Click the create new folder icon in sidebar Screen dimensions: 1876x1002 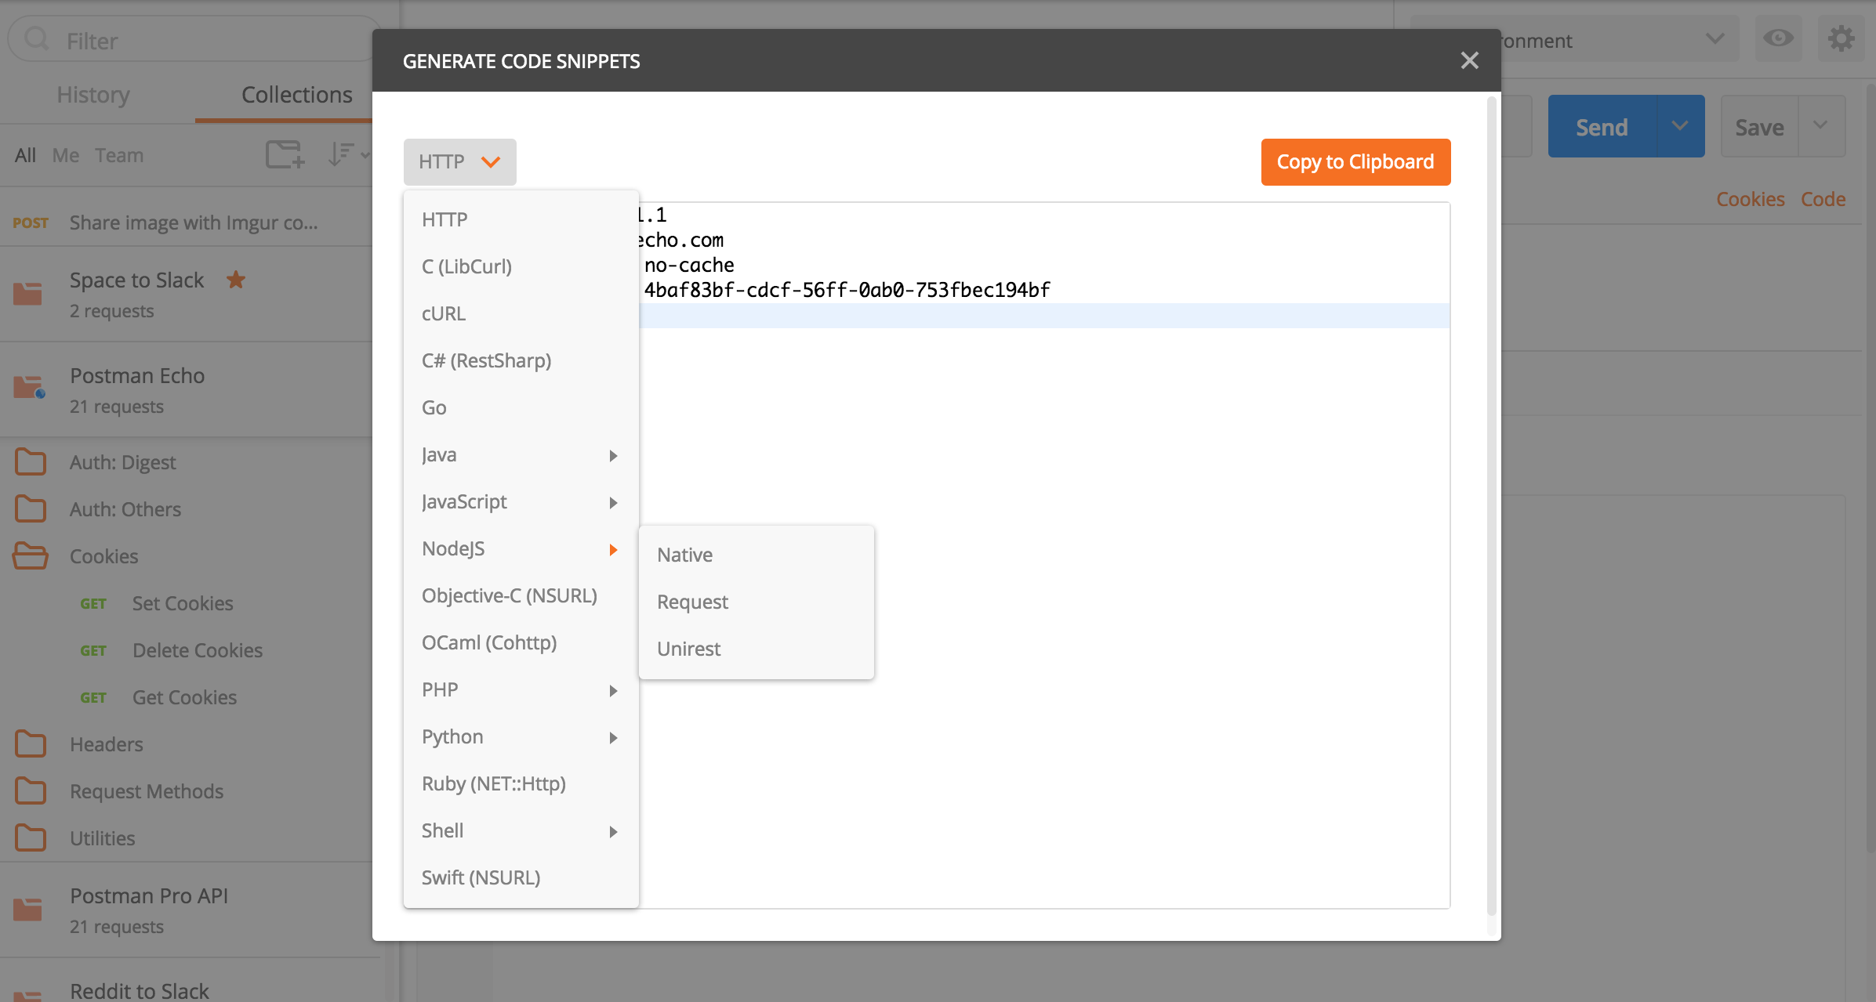tap(285, 154)
